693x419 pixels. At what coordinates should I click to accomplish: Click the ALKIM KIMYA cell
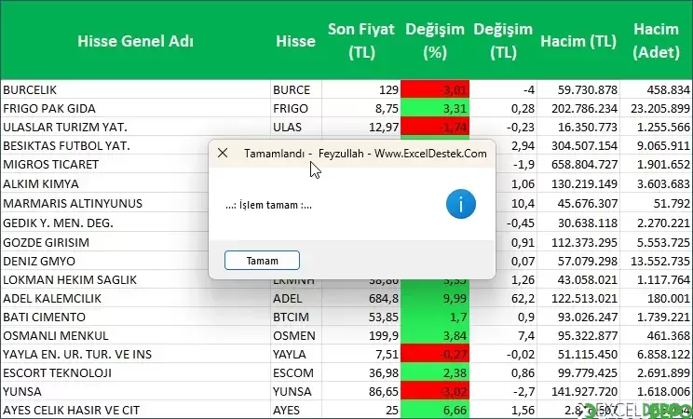(104, 183)
